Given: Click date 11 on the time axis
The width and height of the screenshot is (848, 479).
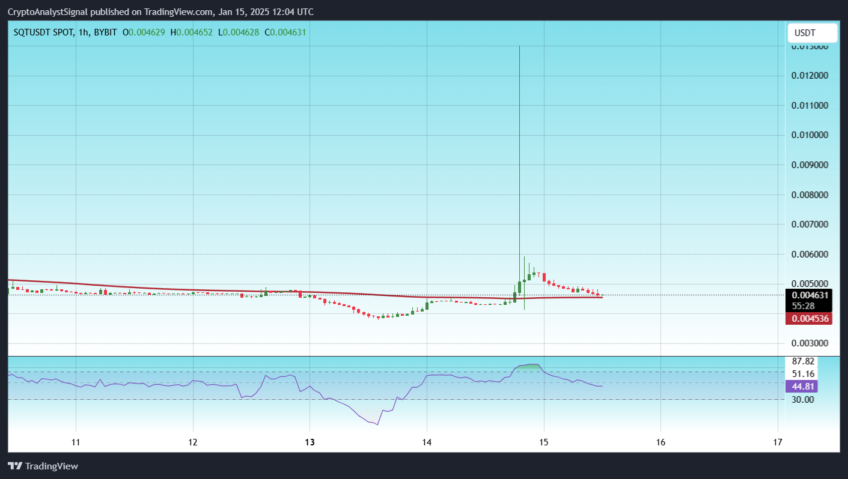Looking at the screenshot, I should [x=76, y=442].
